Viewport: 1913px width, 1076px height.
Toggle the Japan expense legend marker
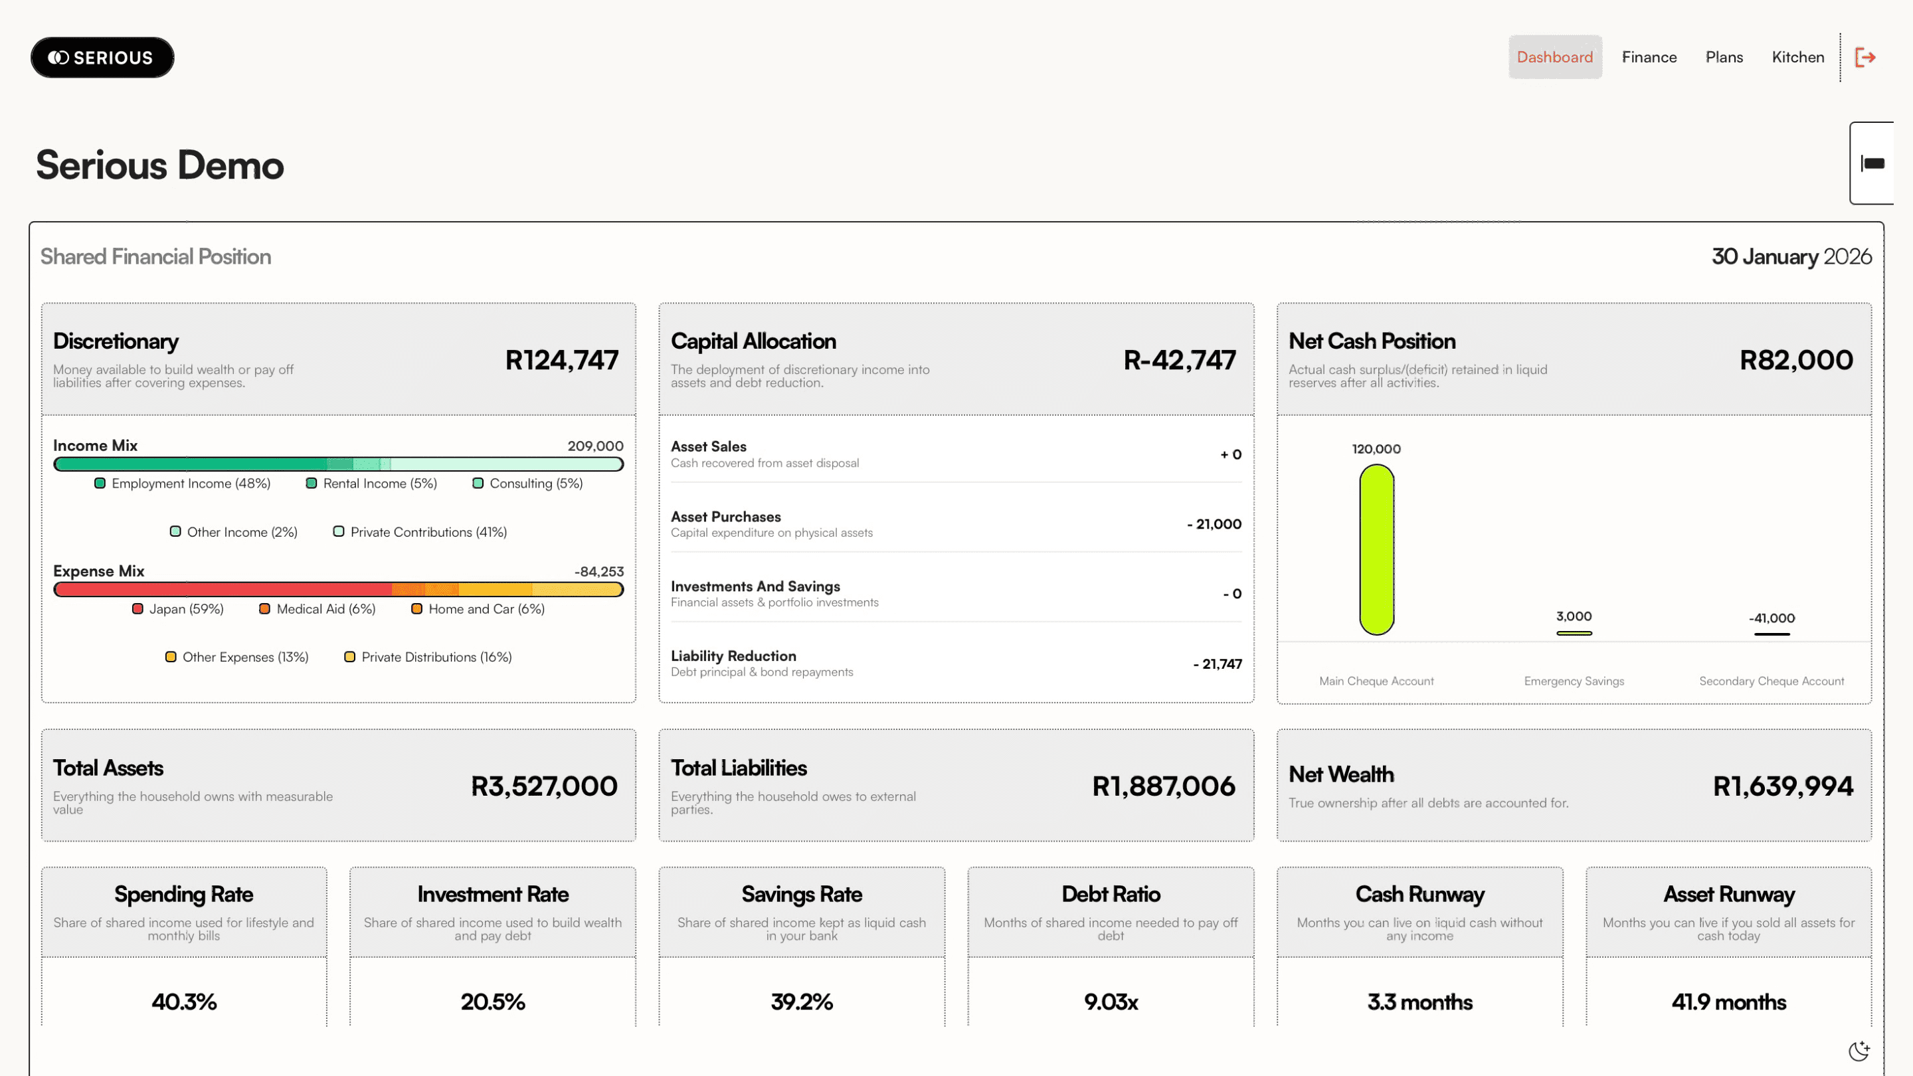coord(137,609)
